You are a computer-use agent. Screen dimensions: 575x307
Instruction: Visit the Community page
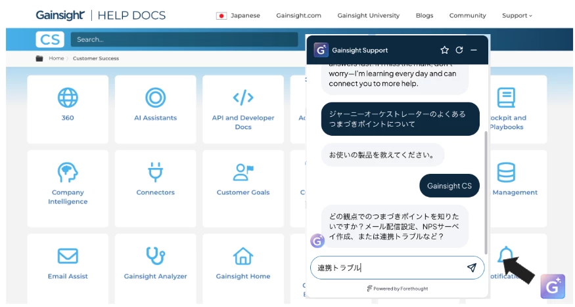(x=467, y=15)
